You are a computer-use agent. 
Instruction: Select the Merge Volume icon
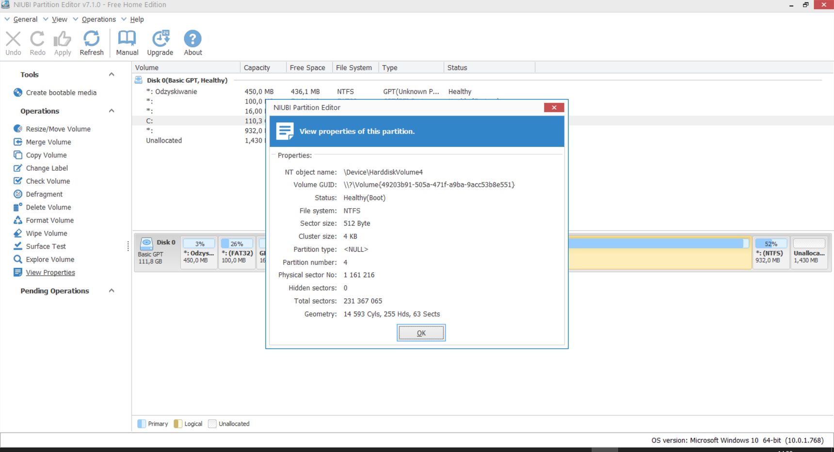coord(18,142)
